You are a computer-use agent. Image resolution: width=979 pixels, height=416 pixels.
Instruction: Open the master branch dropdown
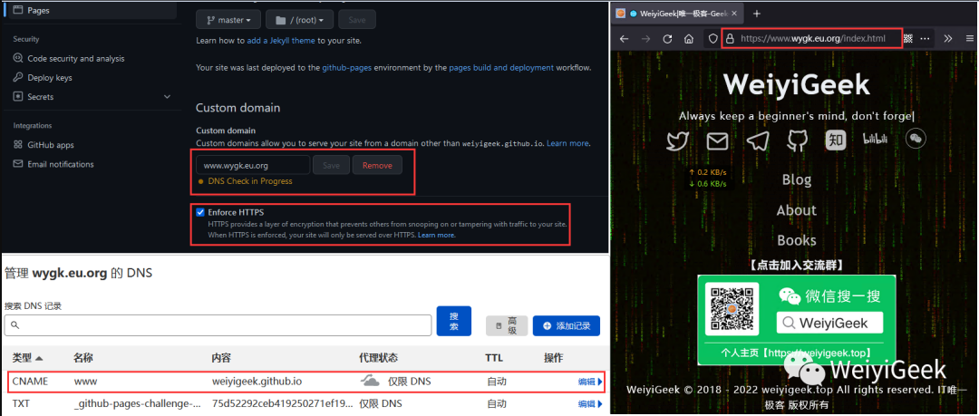click(228, 20)
